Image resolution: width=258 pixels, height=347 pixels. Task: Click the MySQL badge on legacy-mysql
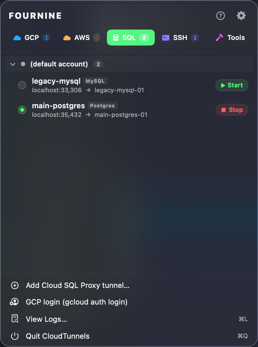(95, 81)
